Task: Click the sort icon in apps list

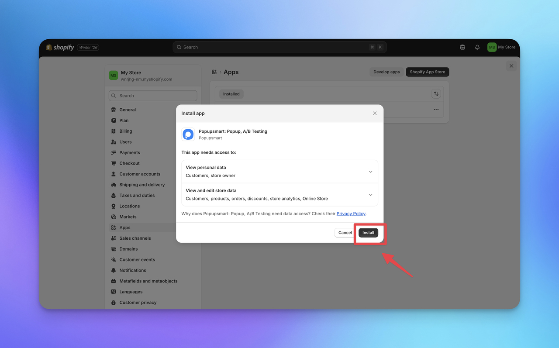Action: [436, 94]
